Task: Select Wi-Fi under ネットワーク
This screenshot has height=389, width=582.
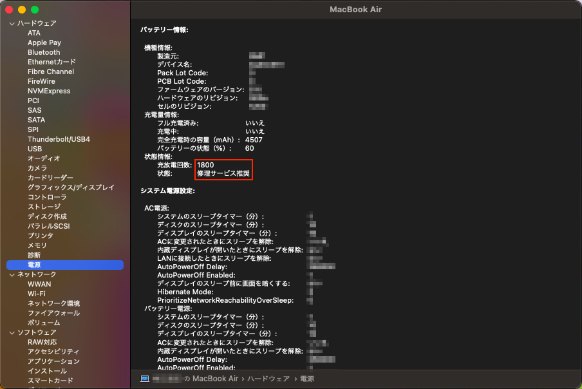Action: [40, 293]
